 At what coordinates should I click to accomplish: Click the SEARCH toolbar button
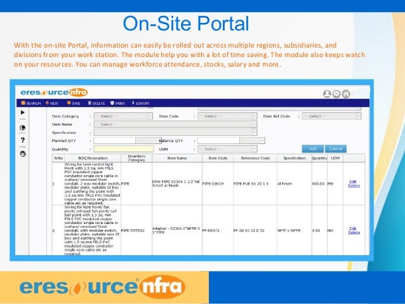(30, 103)
